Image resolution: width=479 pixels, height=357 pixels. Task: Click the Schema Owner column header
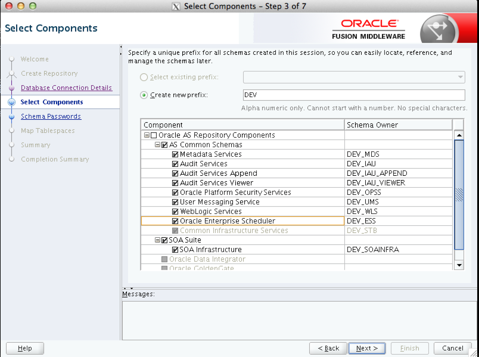click(x=398, y=125)
